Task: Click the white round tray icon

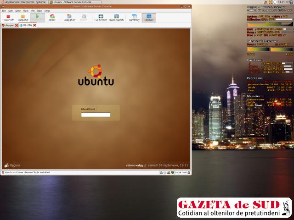Action: pyautogui.click(x=275, y=2)
